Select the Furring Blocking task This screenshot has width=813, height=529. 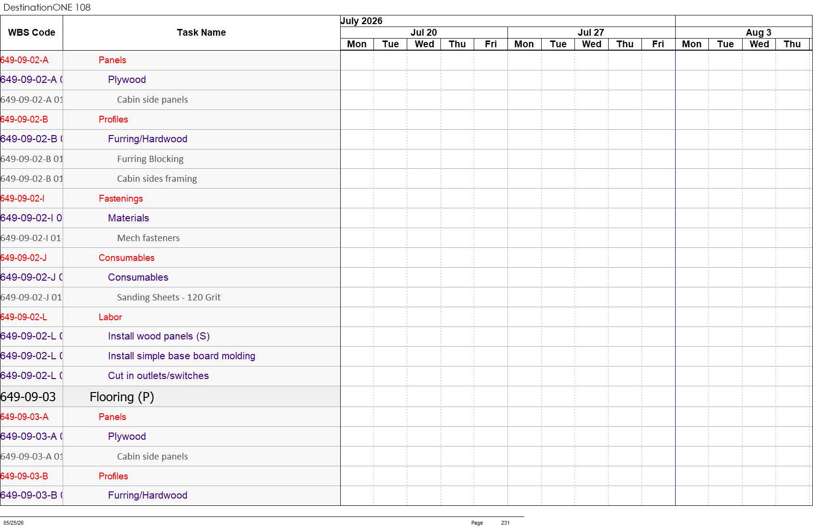tap(170, 159)
